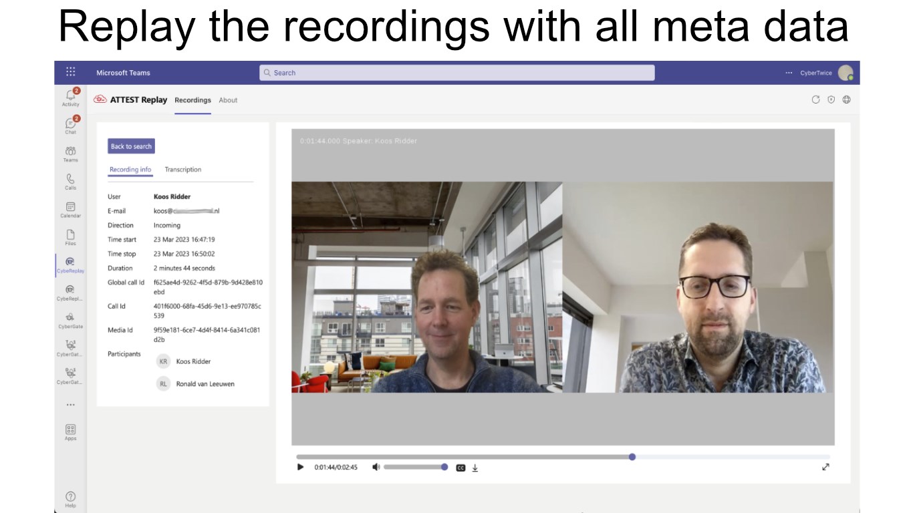Expand the video to fullscreen
This screenshot has width=913, height=513.
[825, 467]
